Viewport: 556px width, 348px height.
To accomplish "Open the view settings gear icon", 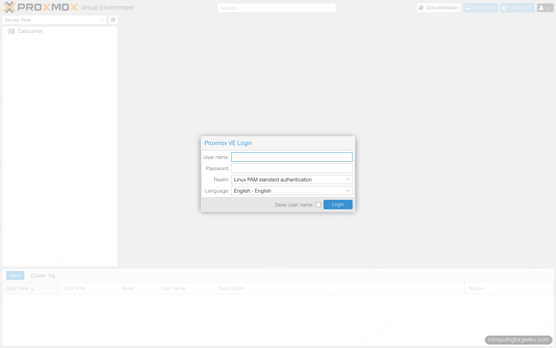I will (x=113, y=20).
